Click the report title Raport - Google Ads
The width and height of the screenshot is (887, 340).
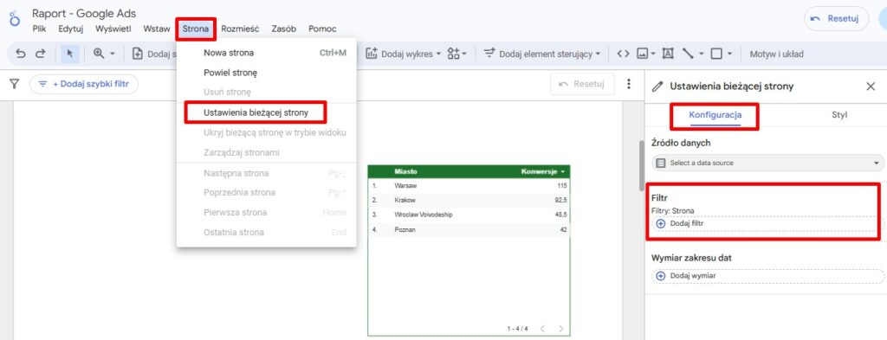coord(84,14)
